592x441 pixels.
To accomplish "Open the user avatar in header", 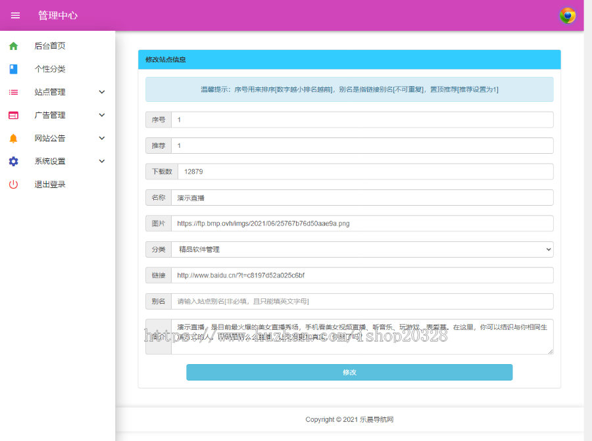I will tap(568, 16).
